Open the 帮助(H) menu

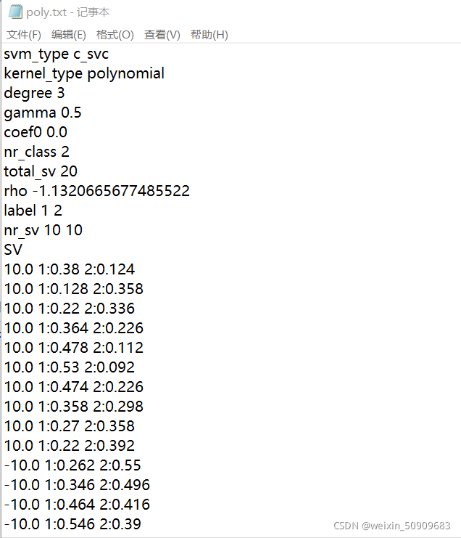209,35
